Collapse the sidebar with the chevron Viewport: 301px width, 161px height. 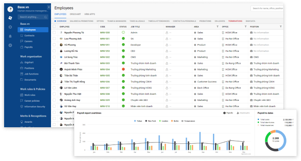49,7
